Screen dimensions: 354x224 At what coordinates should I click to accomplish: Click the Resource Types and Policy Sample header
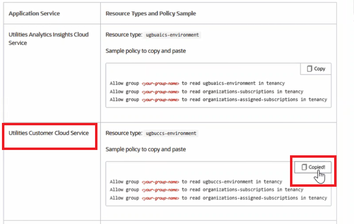[x=151, y=14]
